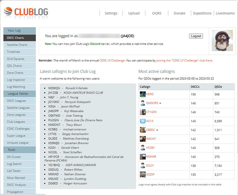The height and width of the screenshot is (195, 238).
Task: Open the Upload page
Action: (134, 13)
